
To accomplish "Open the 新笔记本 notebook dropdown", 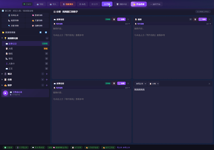I will (x=141, y=84).
